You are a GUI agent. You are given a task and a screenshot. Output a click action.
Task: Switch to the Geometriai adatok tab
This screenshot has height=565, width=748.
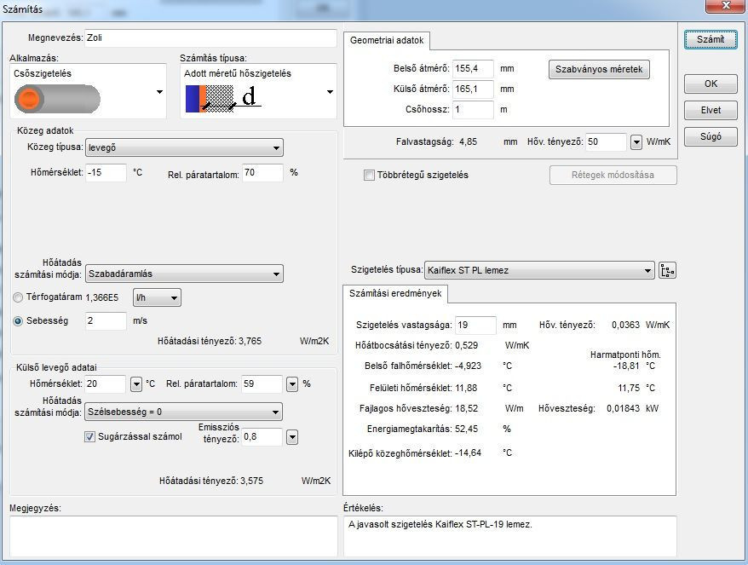(387, 41)
